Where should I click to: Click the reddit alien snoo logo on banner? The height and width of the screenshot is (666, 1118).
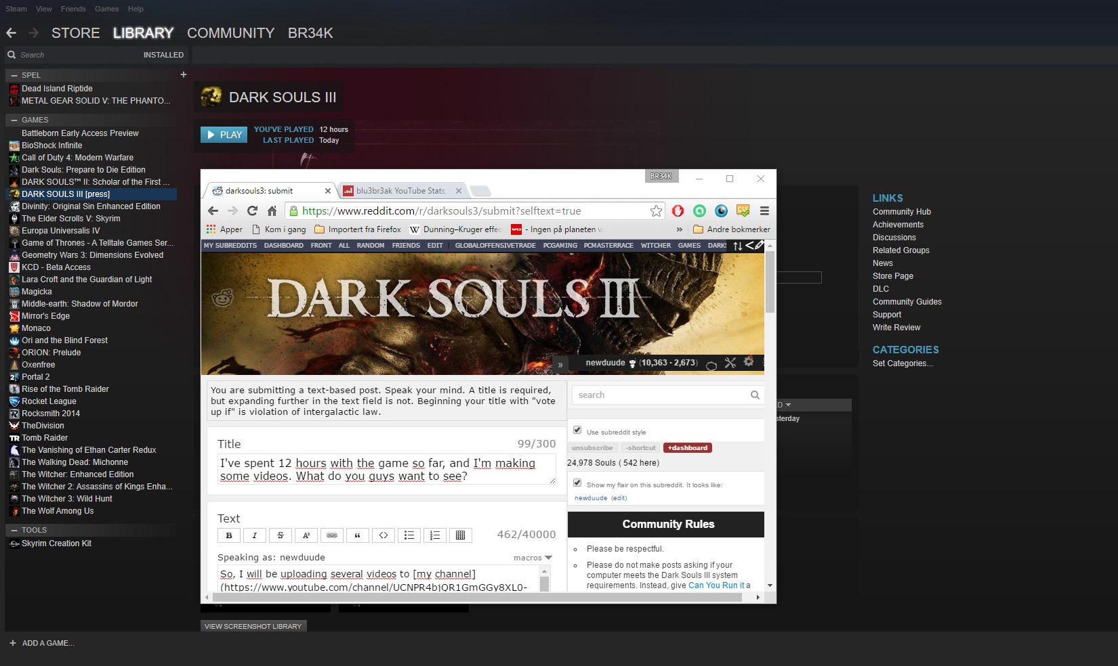pyautogui.click(x=223, y=297)
